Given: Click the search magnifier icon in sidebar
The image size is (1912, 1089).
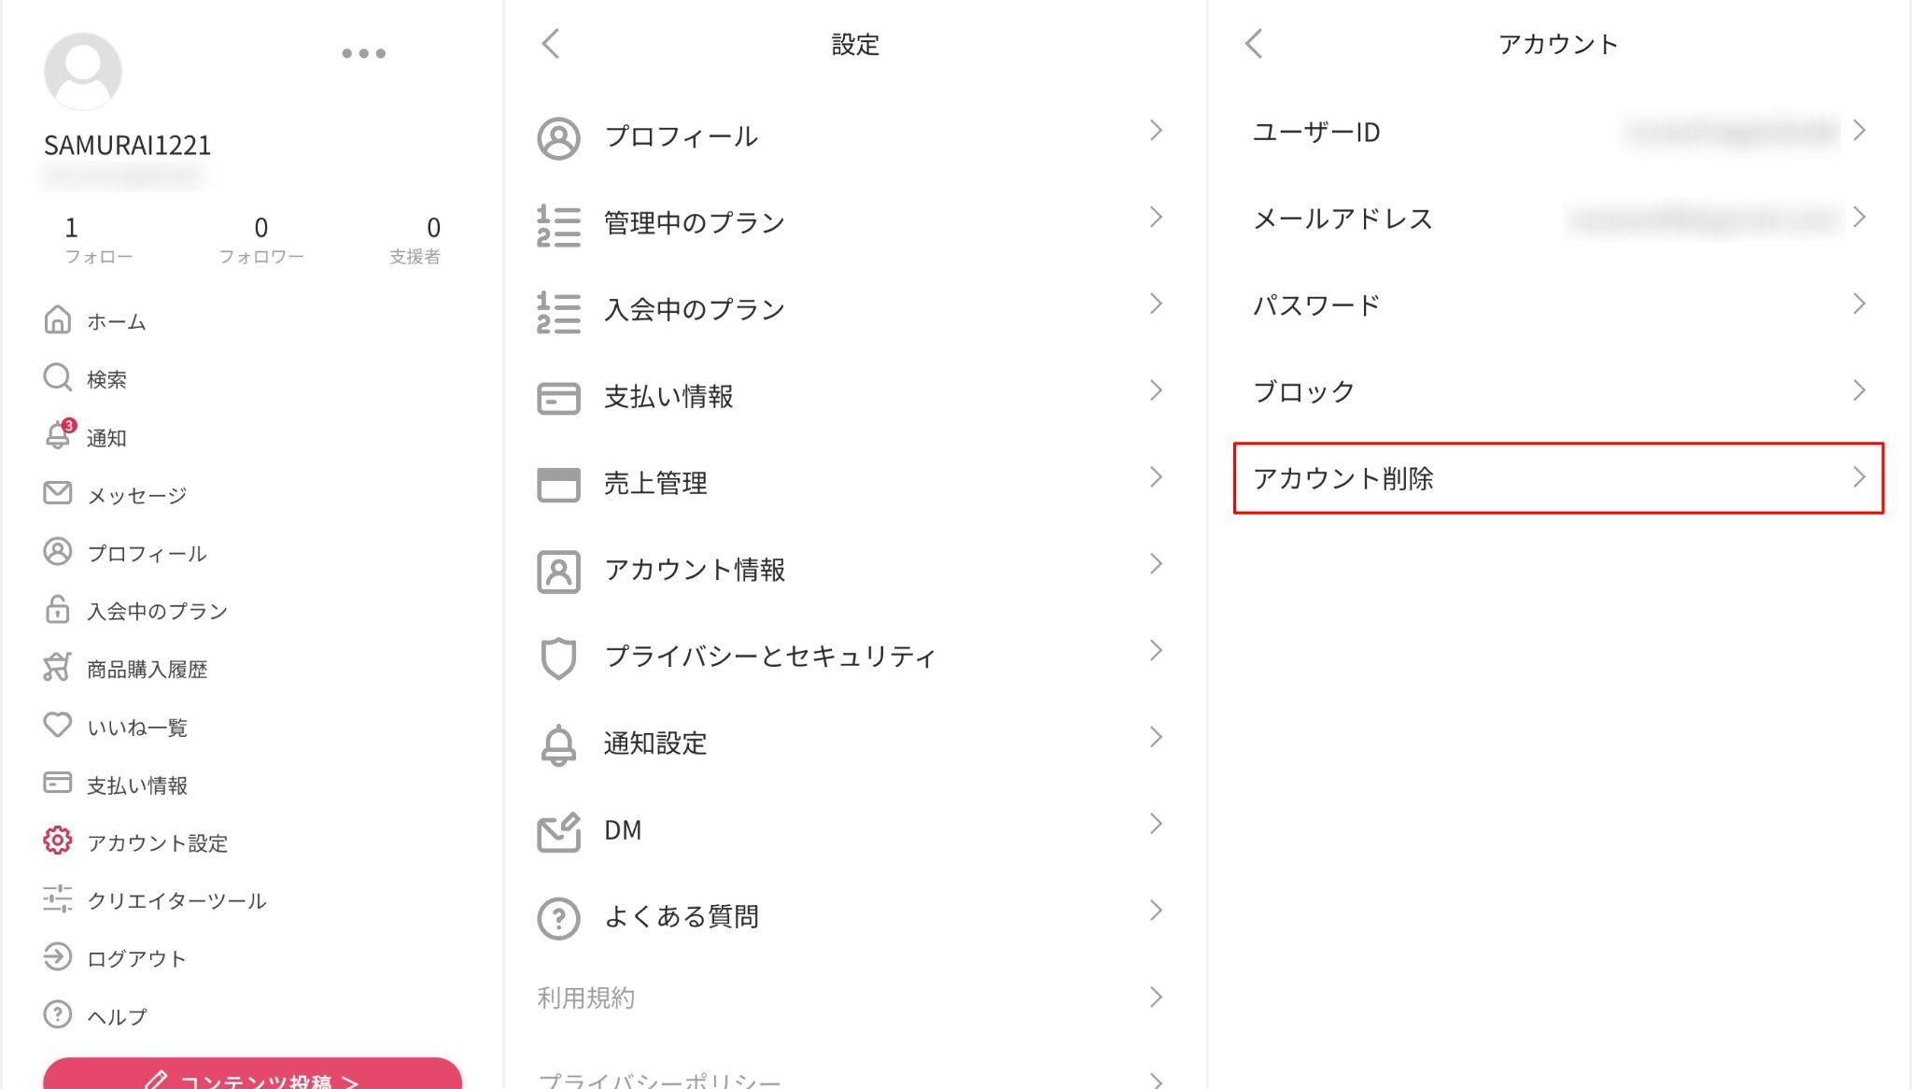Looking at the screenshot, I should 57,377.
